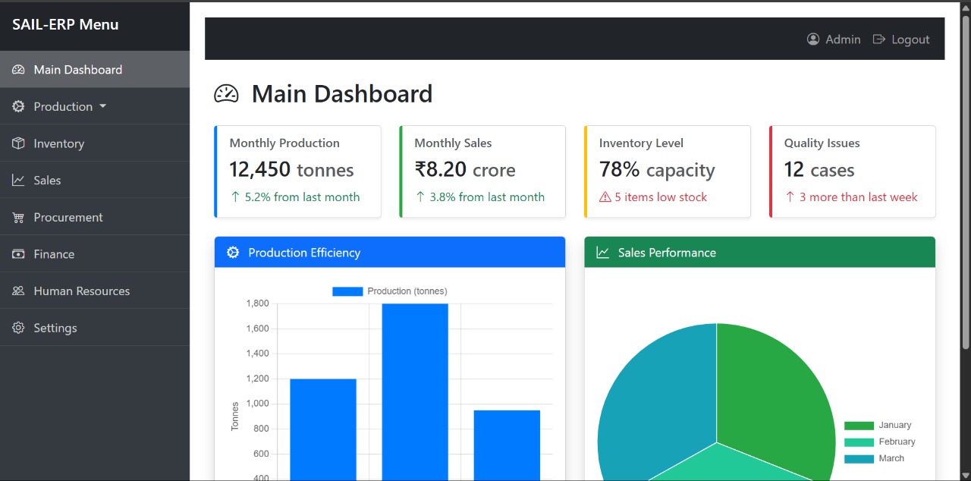Click the Tonnes axis title
971x481 pixels.
[x=235, y=417]
